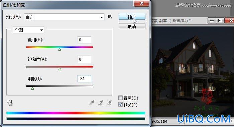
Task: Click the night house image in document window
Action: 193,72
